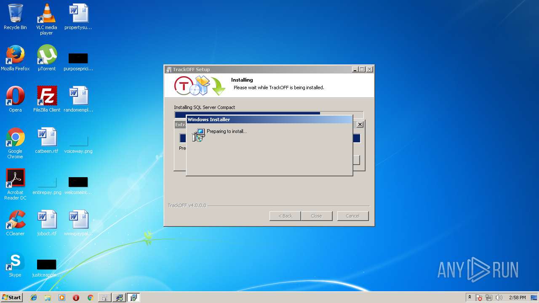
Task: Click the 'Installing SQL Server Compact' status text
Action: tap(205, 107)
